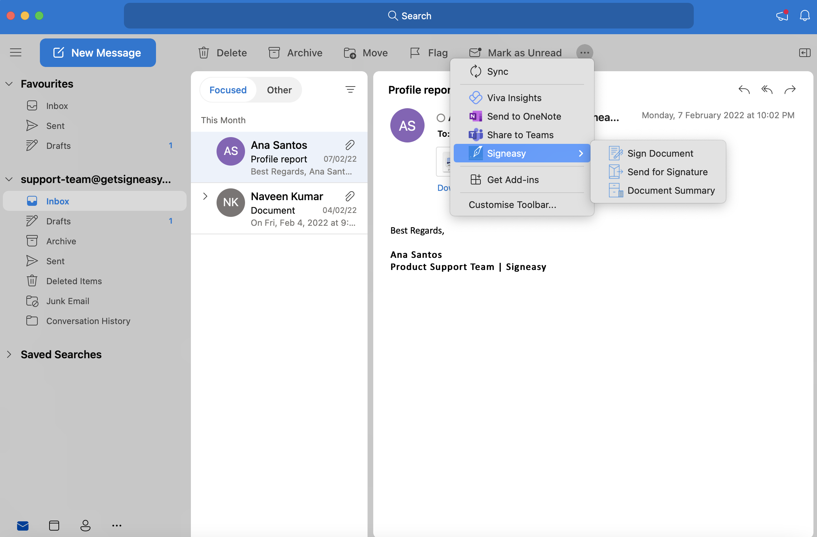This screenshot has height=537, width=817.
Task: Open Ana Santos sender avatar in reading pane
Action: pos(407,125)
